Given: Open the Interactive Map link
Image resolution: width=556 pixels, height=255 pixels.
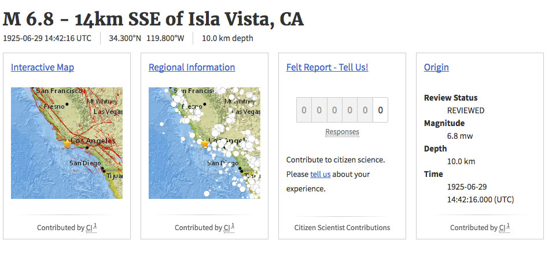Looking at the screenshot, I should 43,67.
